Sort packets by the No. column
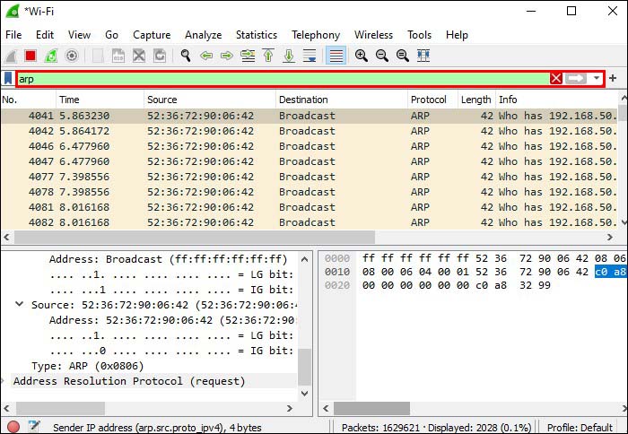Screen dimensions: 628x434 [x=28, y=100]
